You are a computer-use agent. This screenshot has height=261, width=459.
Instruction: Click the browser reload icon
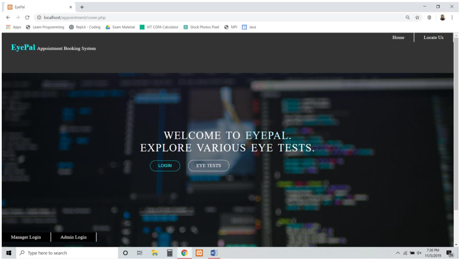pyautogui.click(x=27, y=18)
